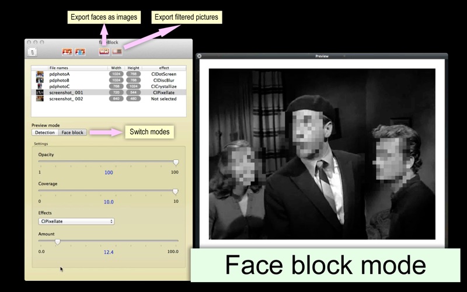Click the 720 width badge
This screenshot has height=292, width=467.
(x=116, y=92)
